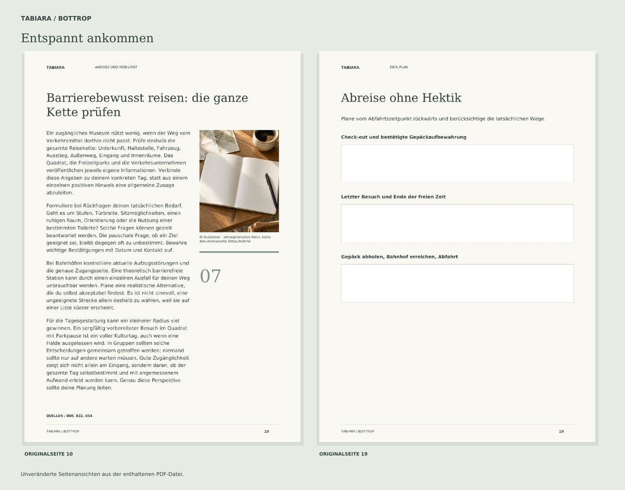
Task: Click the ORIGINALSEITE 10 caption
Action: click(x=48, y=454)
